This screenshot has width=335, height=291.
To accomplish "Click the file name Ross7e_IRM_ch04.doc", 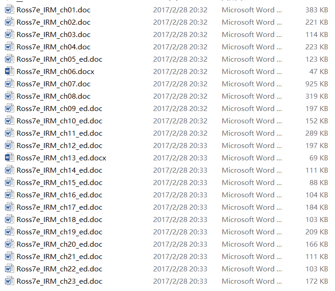I will [53, 47].
